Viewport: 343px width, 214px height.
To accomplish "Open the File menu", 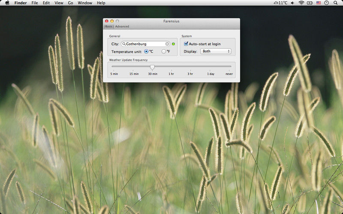I will [35, 3].
